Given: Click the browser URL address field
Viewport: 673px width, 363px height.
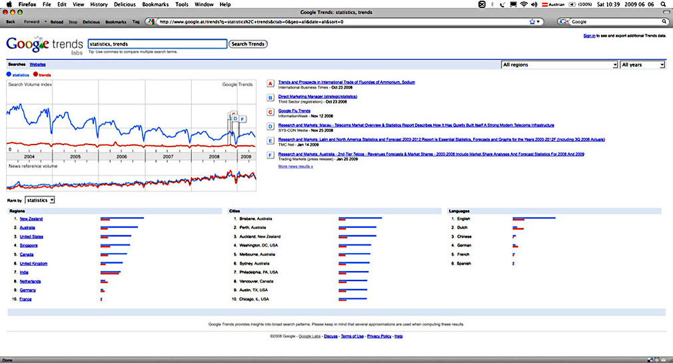Looking at the screenshot, I should tap(342, 21).
